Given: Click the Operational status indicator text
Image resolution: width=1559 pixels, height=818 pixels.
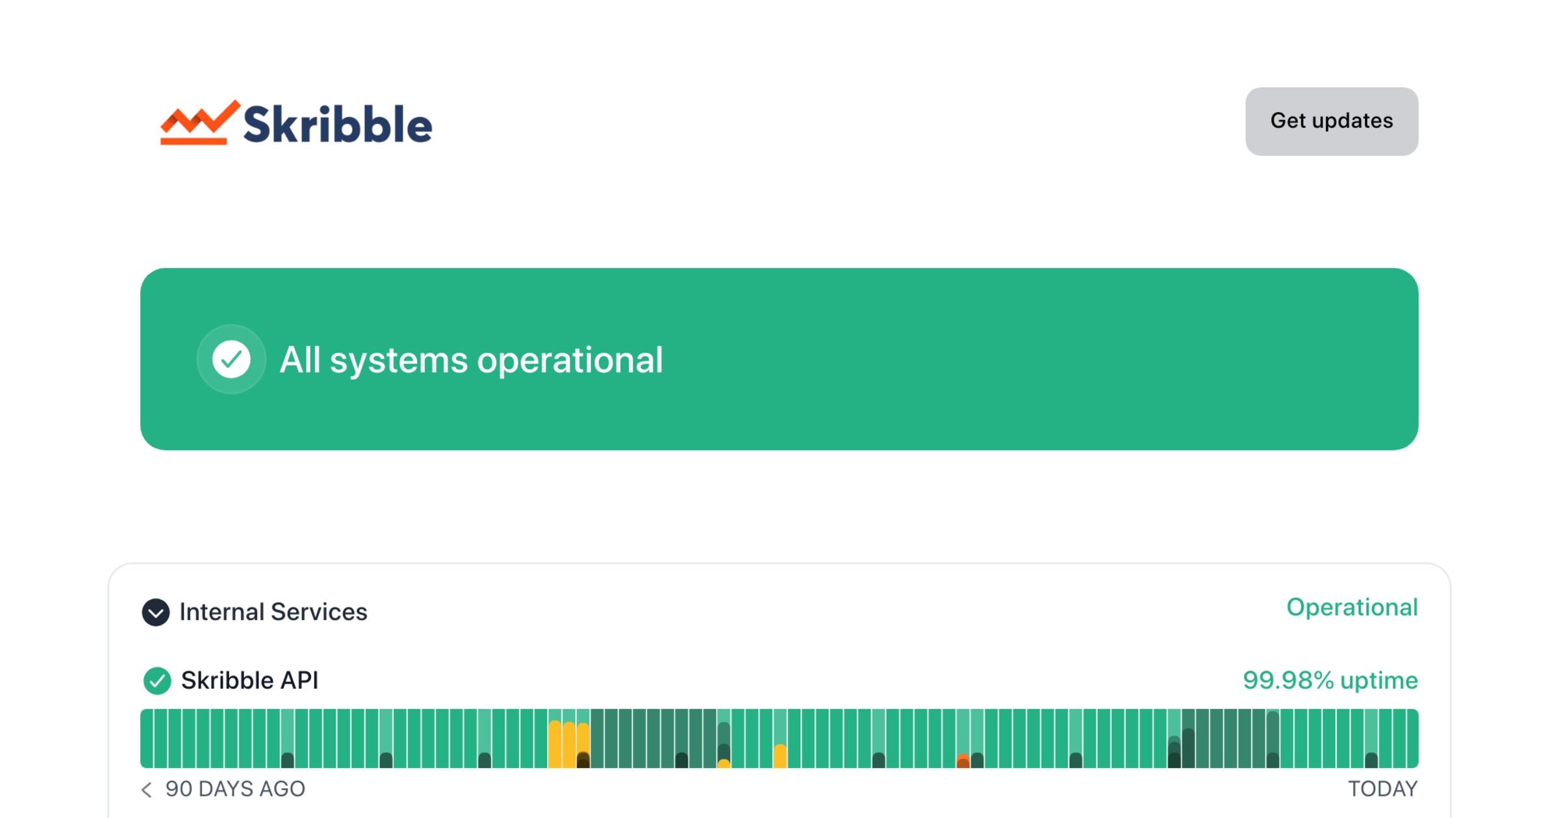Looking at the screenshot, I should coord(1352,608).
